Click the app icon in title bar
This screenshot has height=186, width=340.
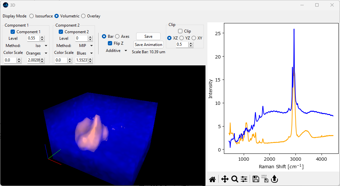[x=6, y=5]
